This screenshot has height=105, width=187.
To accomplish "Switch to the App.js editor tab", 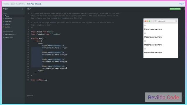I will 29,9.
